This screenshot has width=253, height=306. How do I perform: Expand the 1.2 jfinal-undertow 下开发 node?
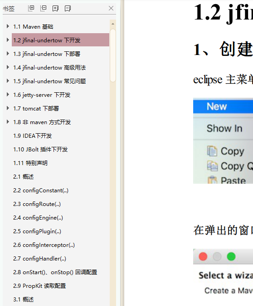(x=8, y=40)
